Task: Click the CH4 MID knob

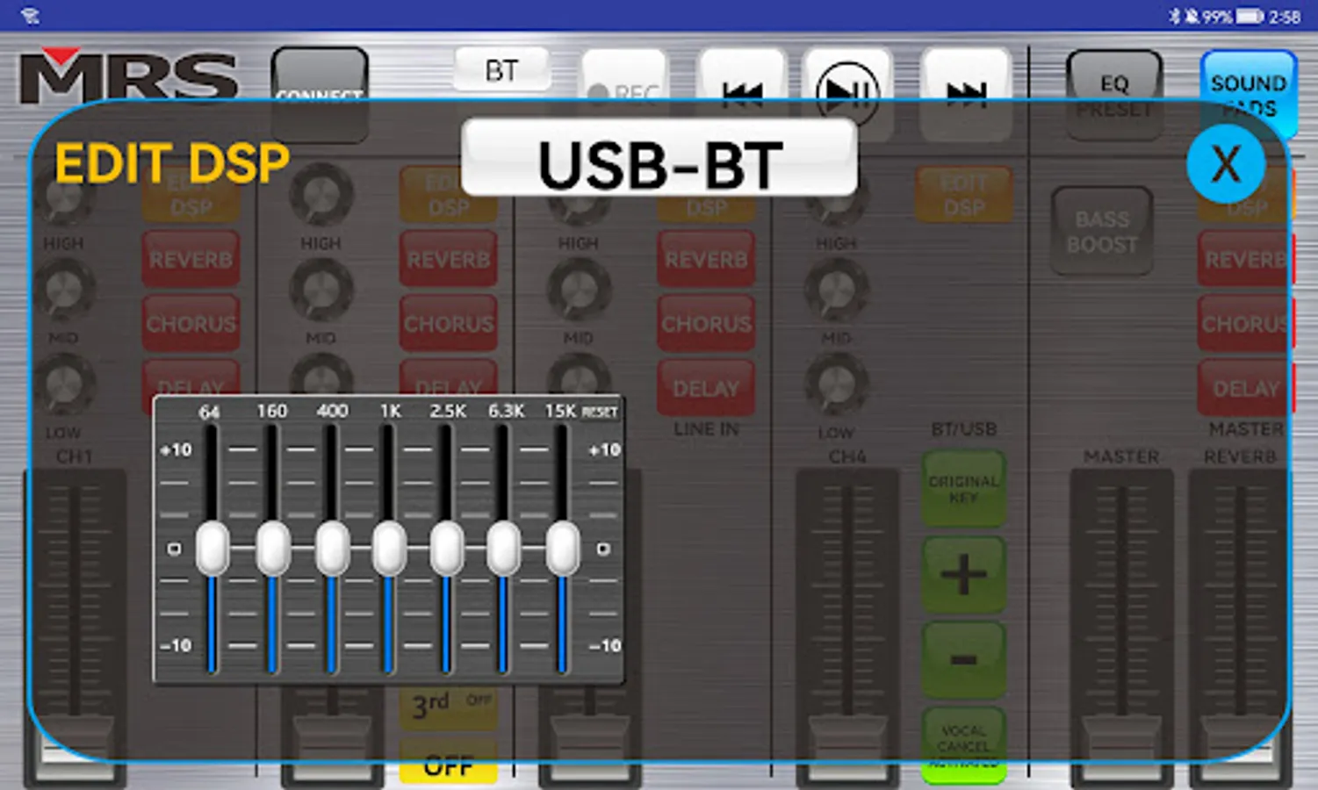Action: click(x=836, y=291)
